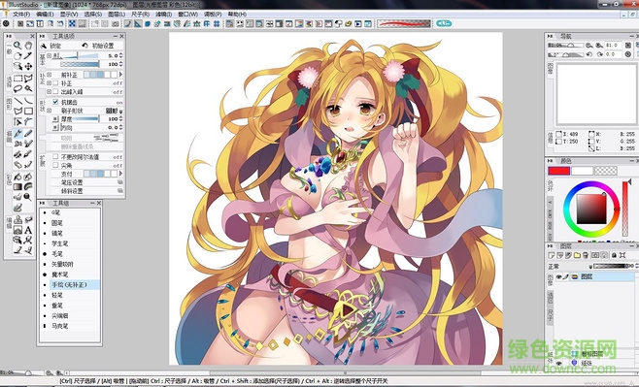Select the Pencil tool
The image size is (639, 387).
(28, 134)
